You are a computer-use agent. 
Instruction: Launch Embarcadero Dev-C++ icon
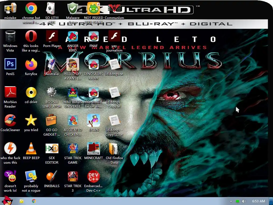[x=94, y=176]
